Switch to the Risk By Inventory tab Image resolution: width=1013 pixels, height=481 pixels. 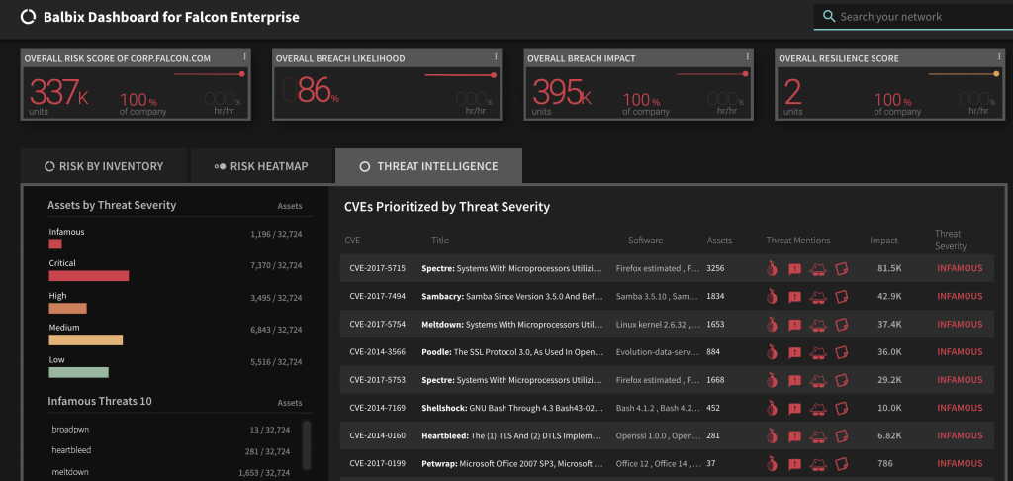[103, 166]
